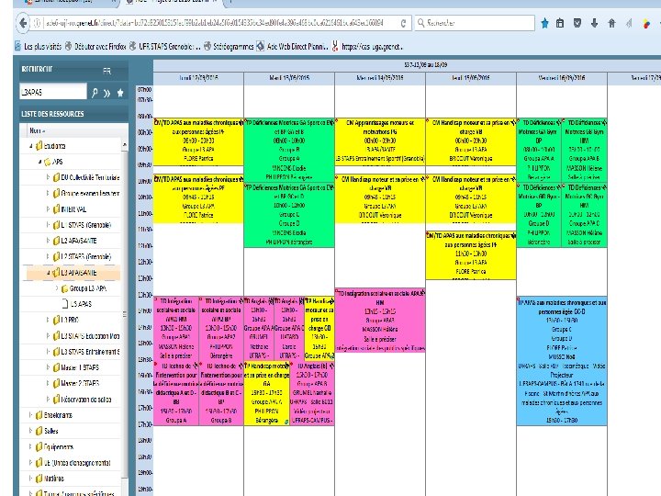Select Groupe examen tiers temps folder
Viewport: 661px width, 496px height.
point(85,193)
